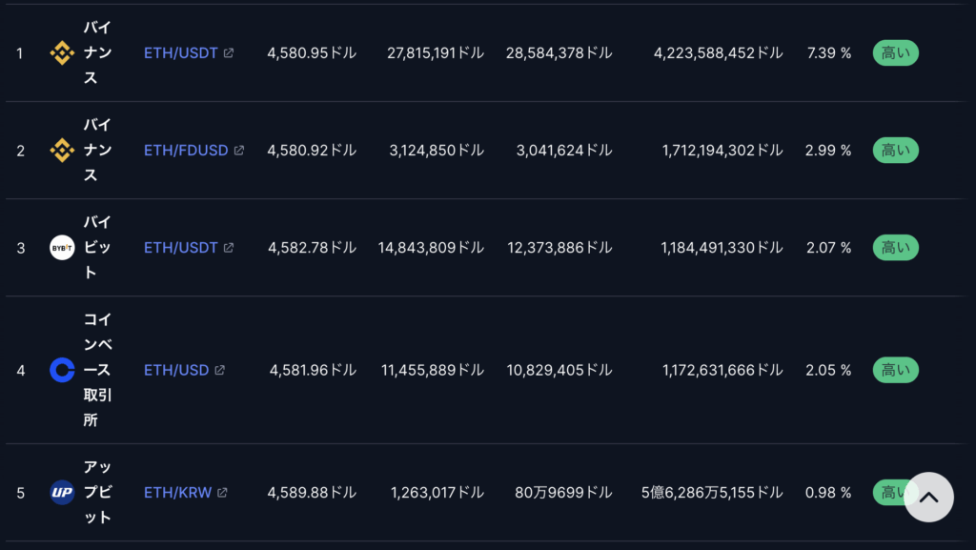Click the Coinbase exchange logo
976x550 pixels.
pyautogui.click(x=62, y=370)
